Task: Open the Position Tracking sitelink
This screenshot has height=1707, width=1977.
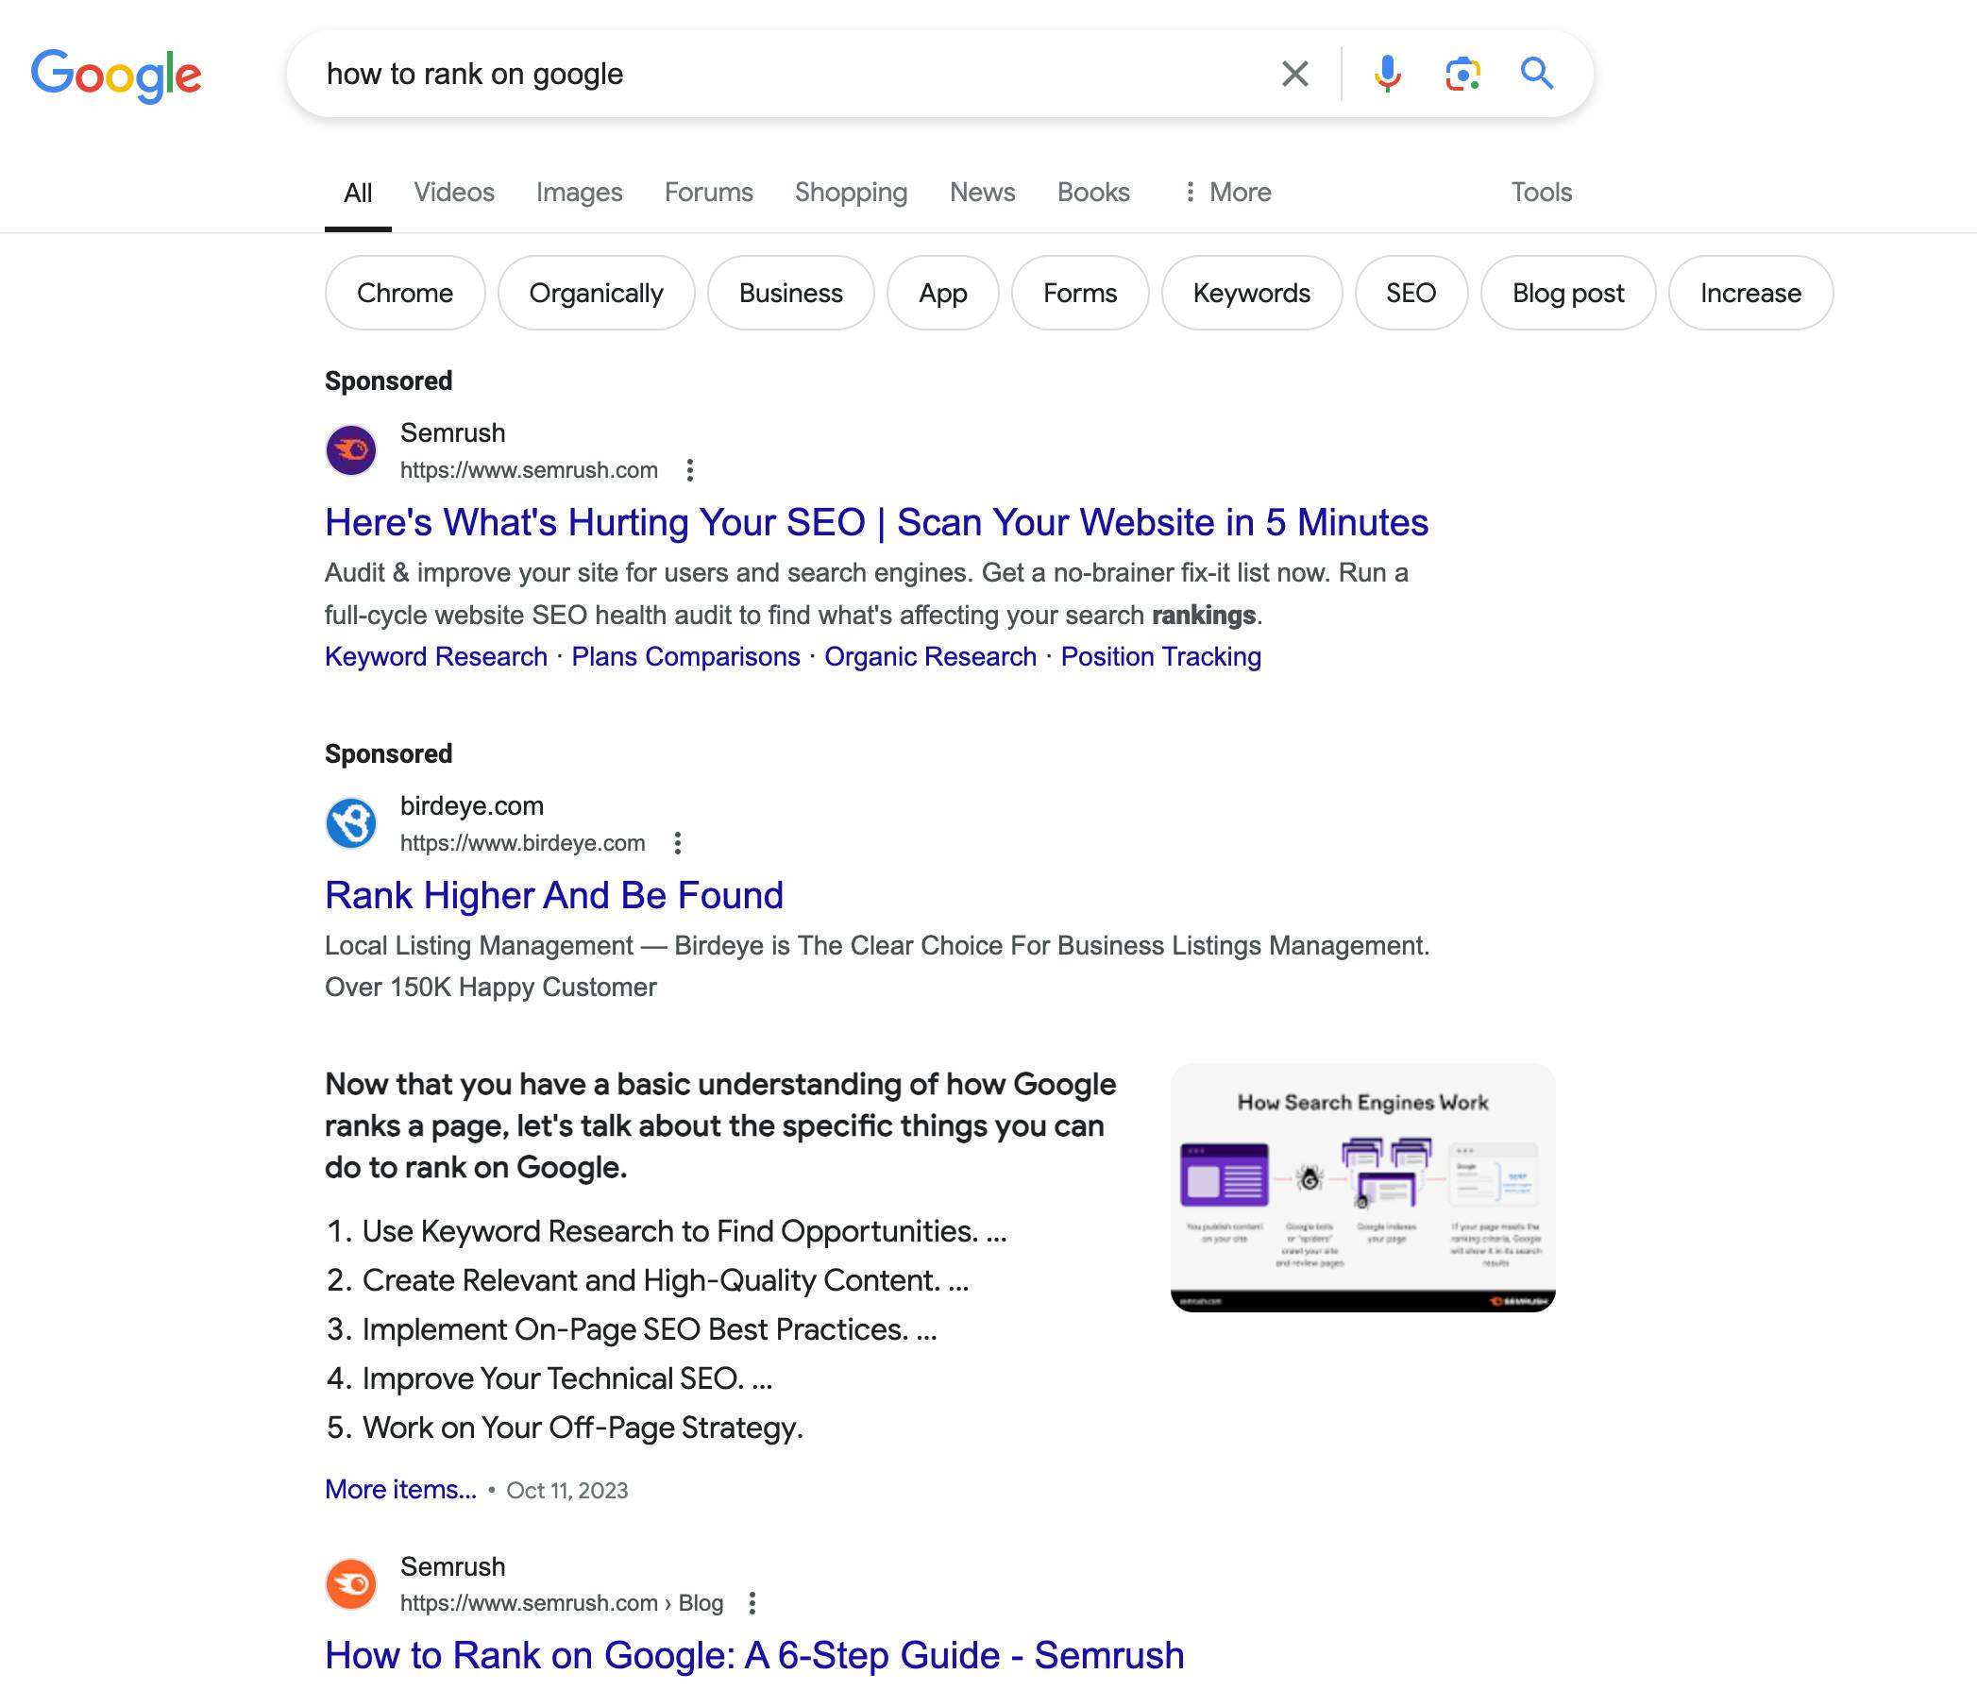Action: 1160,656
